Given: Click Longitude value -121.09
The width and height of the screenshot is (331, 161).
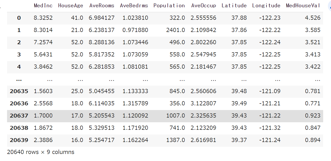Looking at the screenshot, I should pyautogui.click(x=270, y=91).
